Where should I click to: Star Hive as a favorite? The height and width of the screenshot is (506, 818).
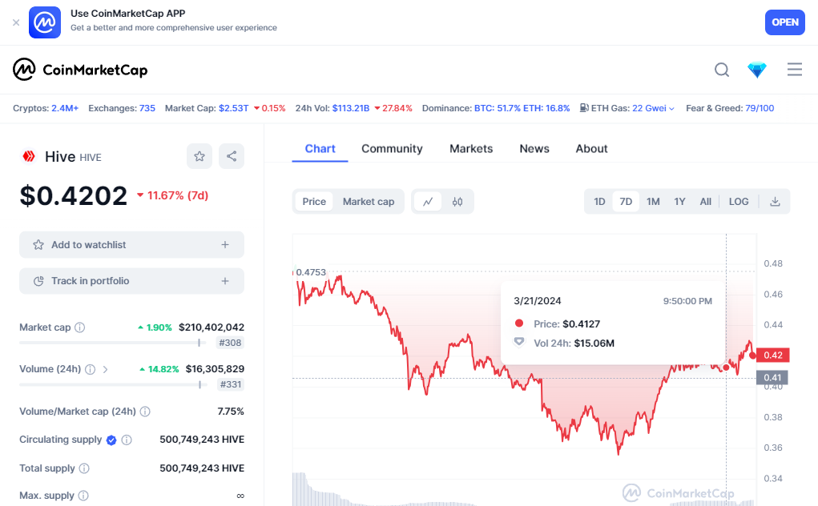(x=199, y=156)
